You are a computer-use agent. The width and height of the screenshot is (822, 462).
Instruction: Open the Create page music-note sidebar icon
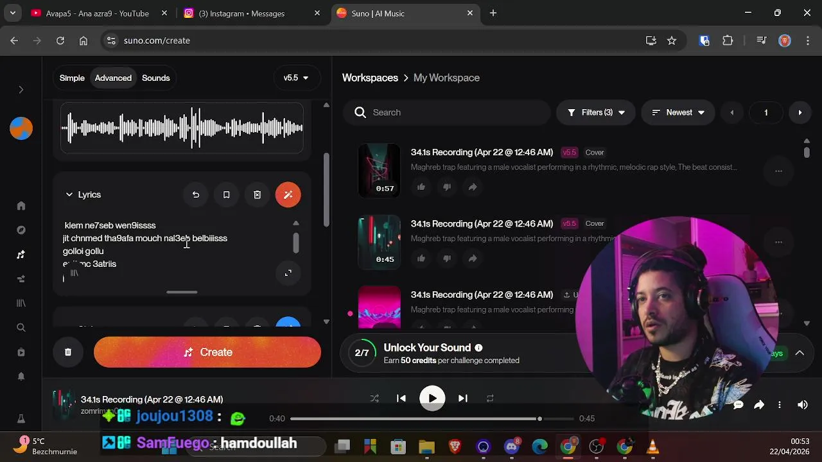click(21, 255)
